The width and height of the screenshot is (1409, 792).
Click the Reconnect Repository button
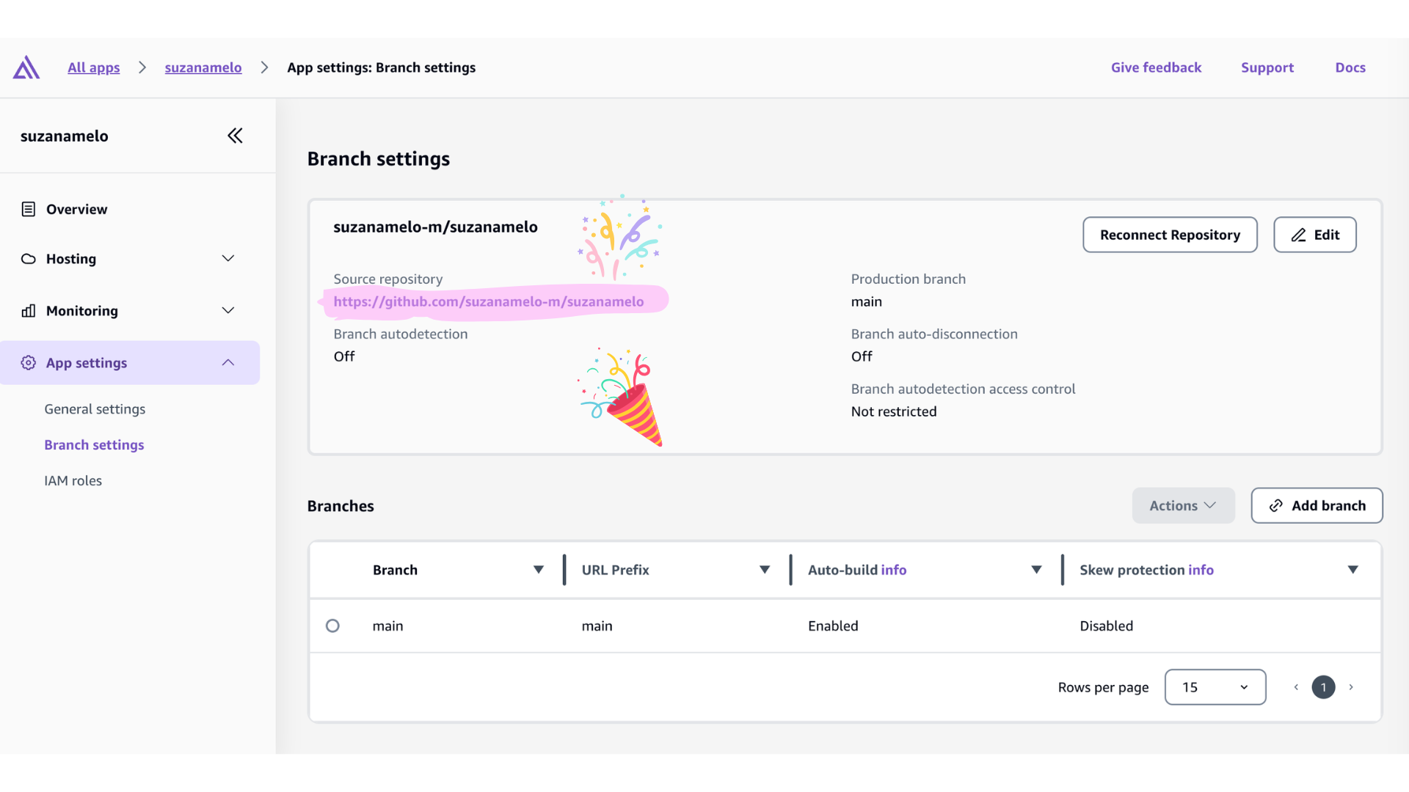tap(1170, 235)
